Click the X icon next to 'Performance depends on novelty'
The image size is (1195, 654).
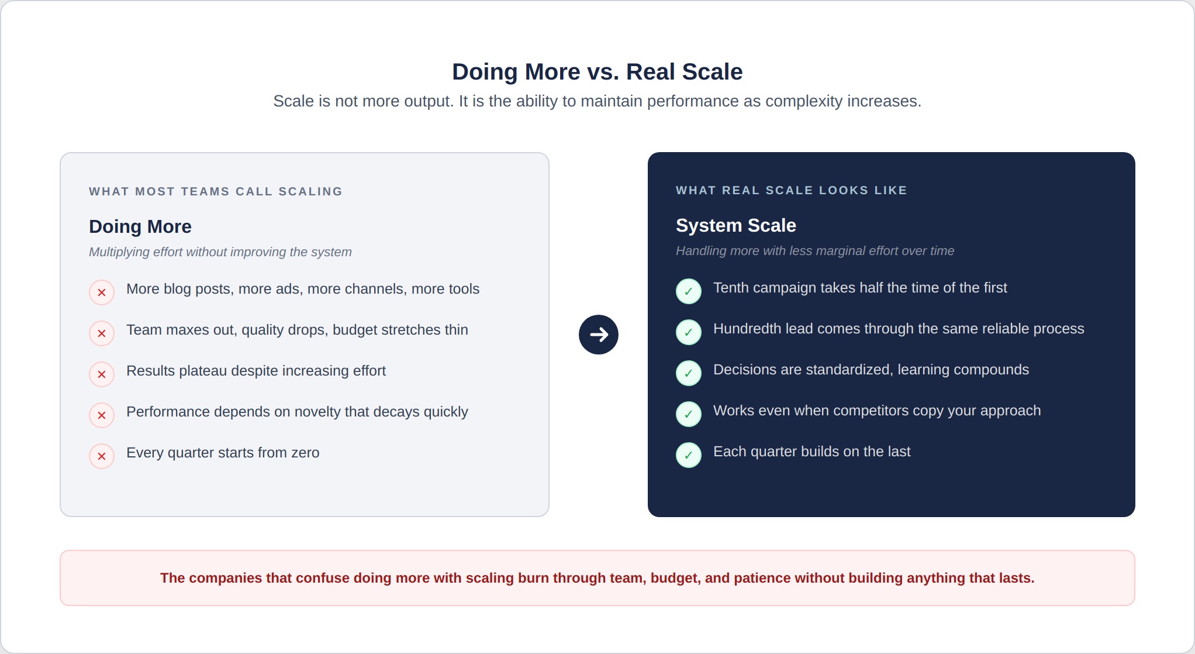coord(102,415)
